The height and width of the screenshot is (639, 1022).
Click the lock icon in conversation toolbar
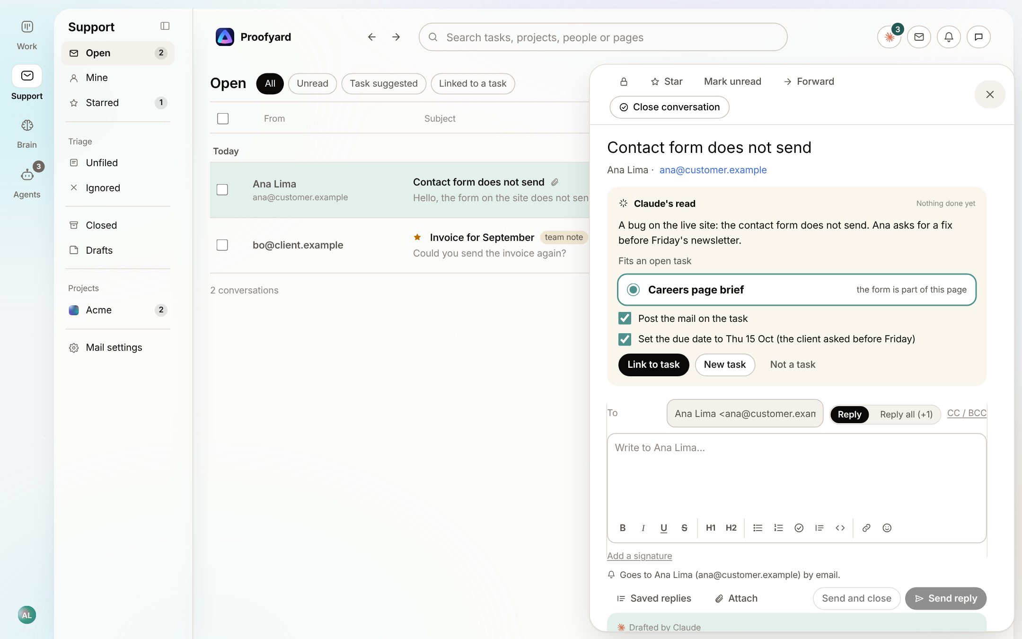coord(624,81)
